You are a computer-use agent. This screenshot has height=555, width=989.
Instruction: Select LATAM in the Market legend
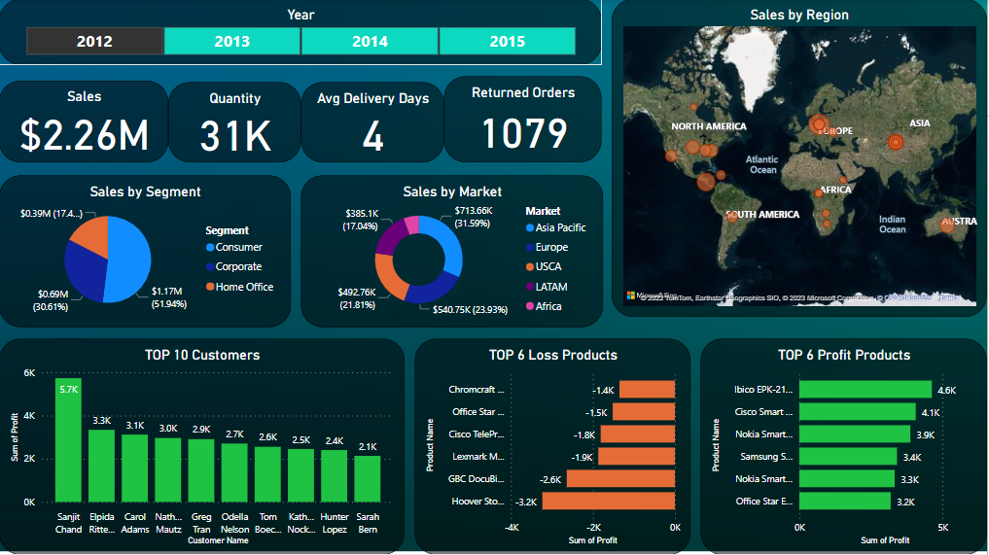click(550, 287)
